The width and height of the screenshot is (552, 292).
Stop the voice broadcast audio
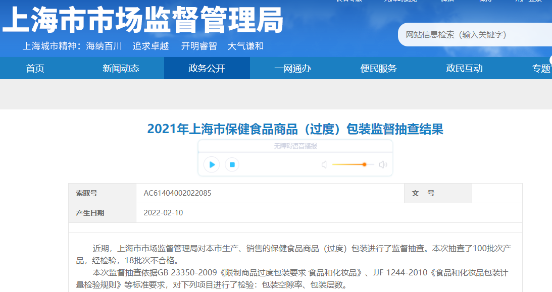[x=232, y=164]
